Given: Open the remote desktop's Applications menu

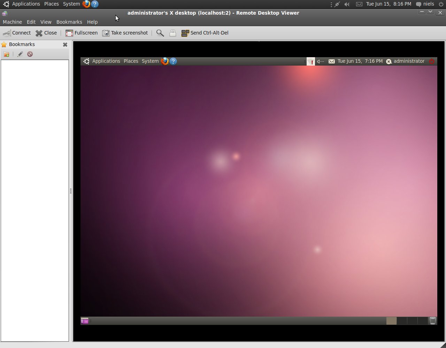Looking at the screenshot, I should pyautogui.click(x=106, y=61).
